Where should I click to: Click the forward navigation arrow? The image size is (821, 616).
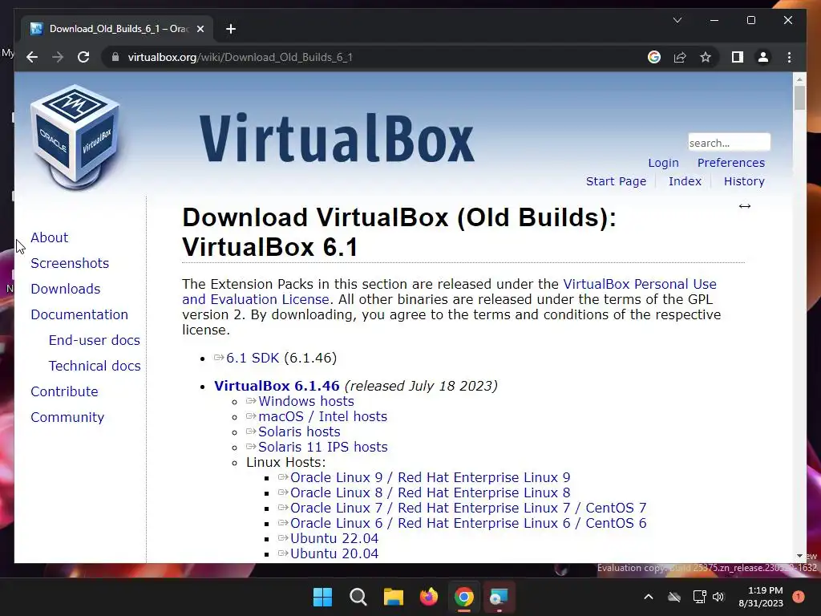58,57
